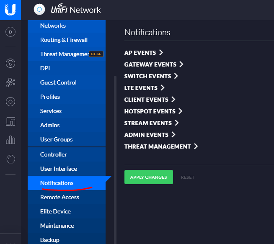
Task: Expand the GATEWAY EVENTS section
Action: click(154, 64)
